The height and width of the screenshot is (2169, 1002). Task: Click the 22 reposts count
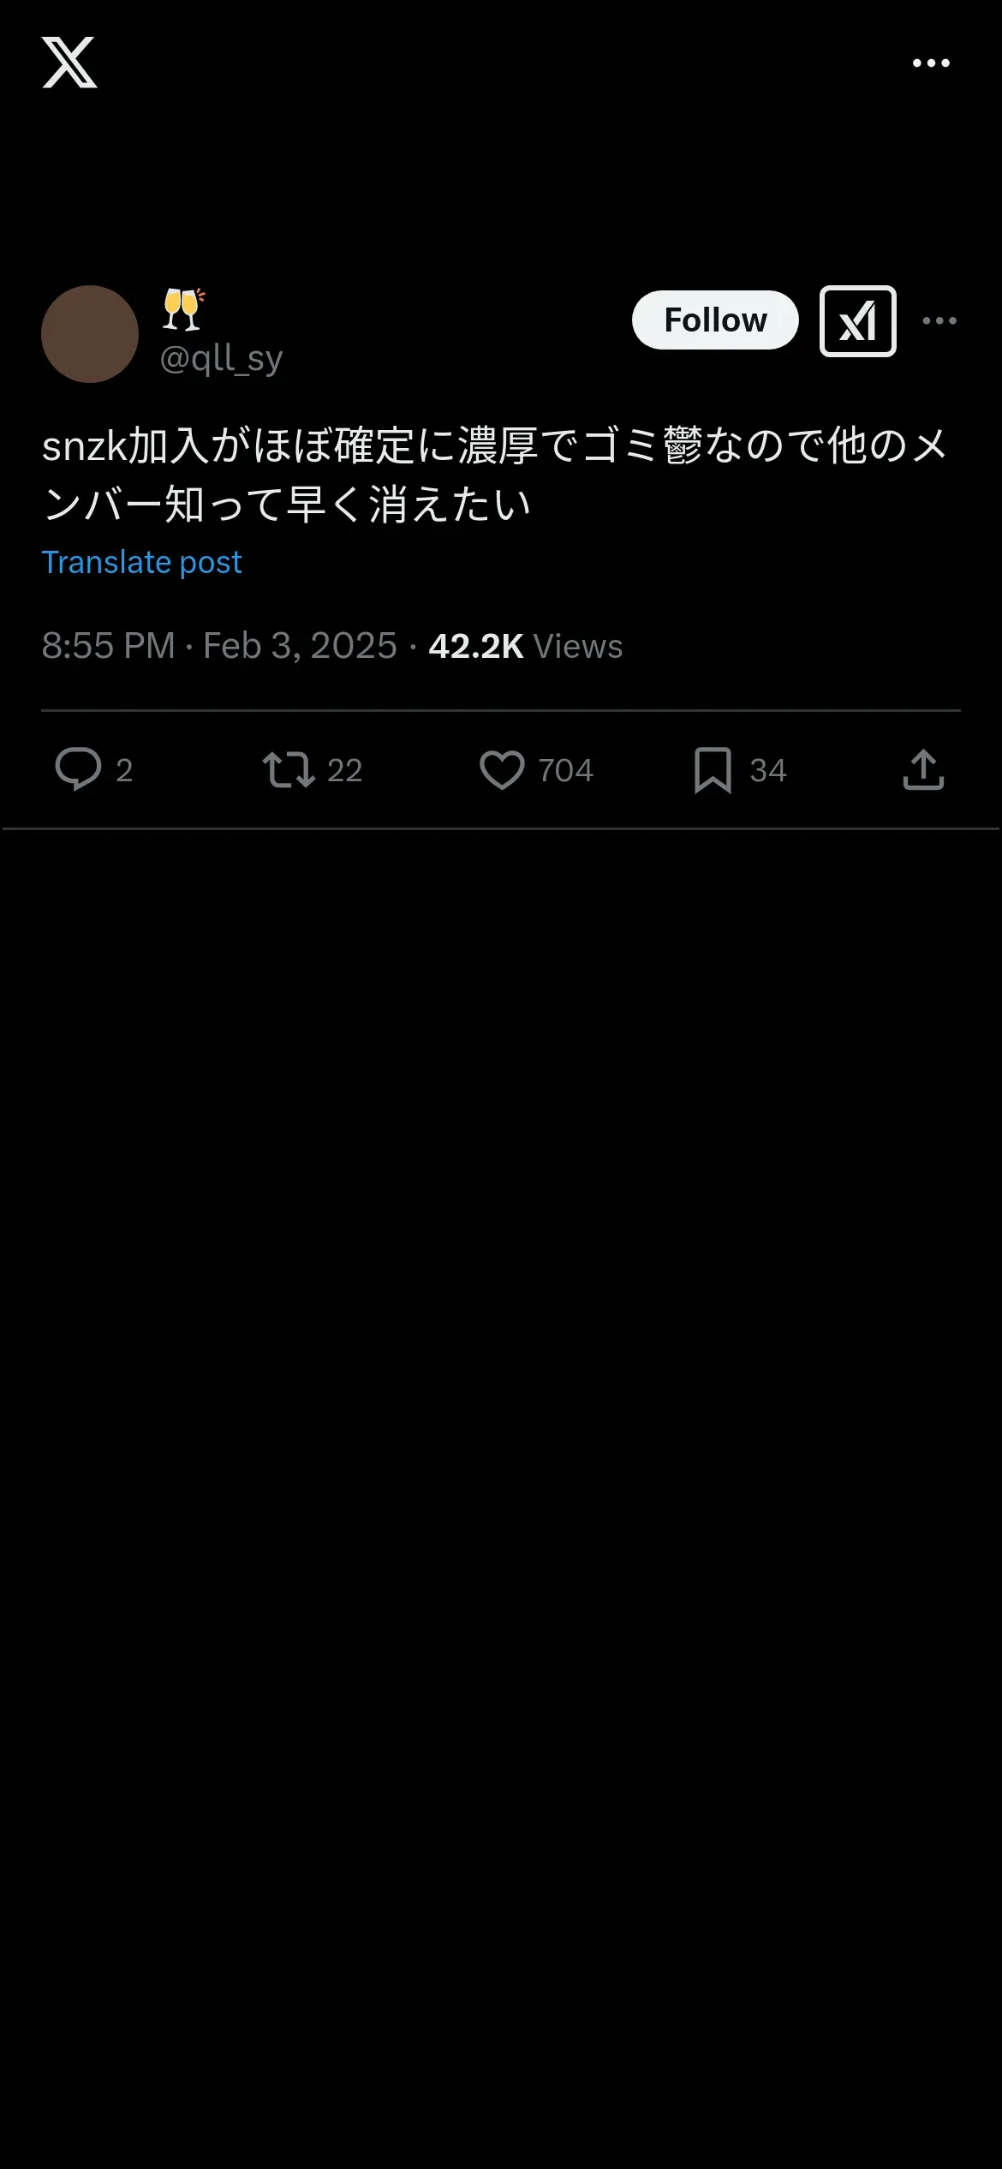point(345,770)
